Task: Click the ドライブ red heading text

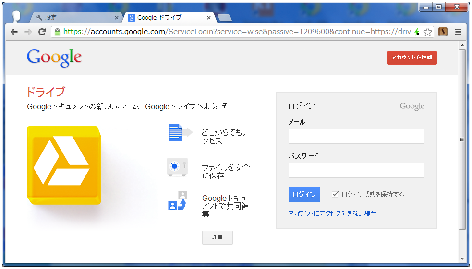Action: tap(46, 92)
